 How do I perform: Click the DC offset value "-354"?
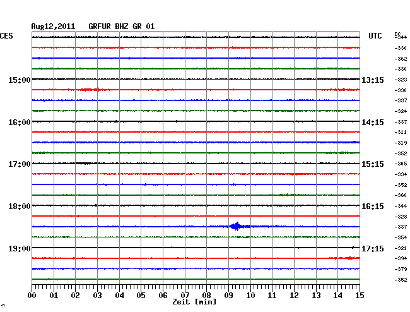401,237
